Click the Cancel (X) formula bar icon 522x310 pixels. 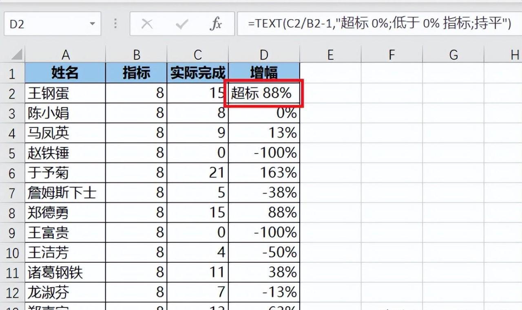pos(146,24)
